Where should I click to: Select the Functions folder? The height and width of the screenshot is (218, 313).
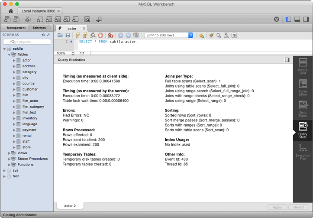pos(26,165)
